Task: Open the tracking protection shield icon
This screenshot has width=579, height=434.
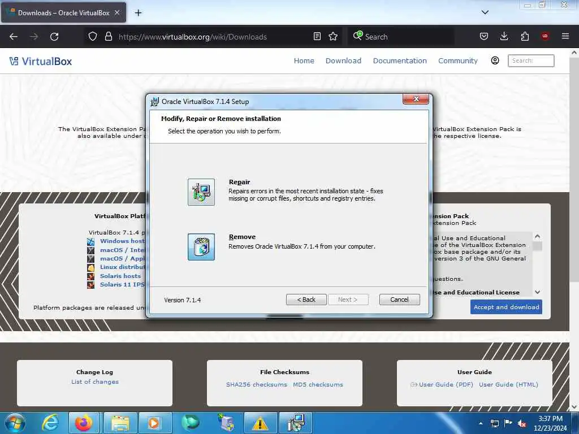Action: point(93,36)
